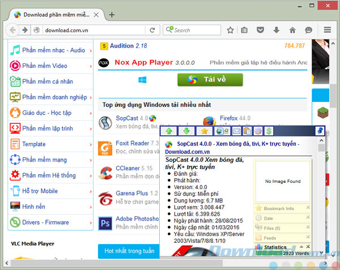Bookmark this page with the star icon
Screen dimensions: 340x270
(x=230, y=30)
